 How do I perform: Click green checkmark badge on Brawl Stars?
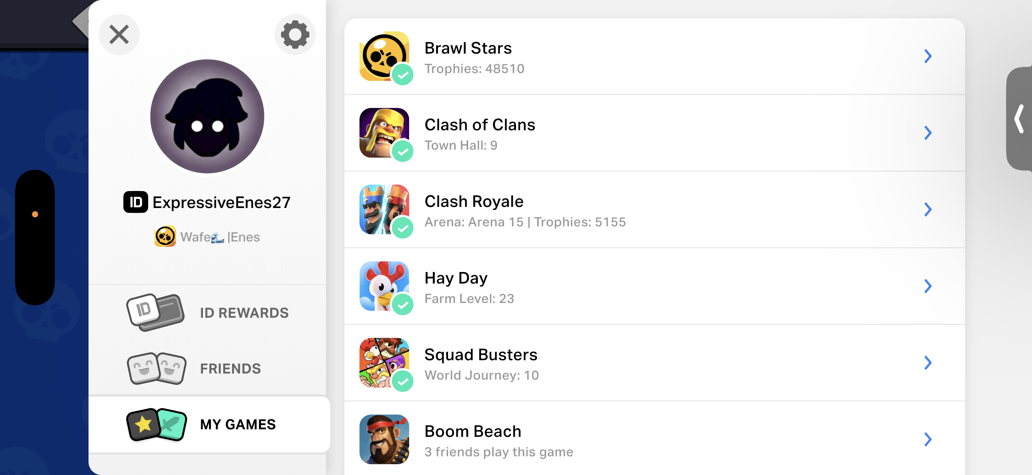coord(402,75)
